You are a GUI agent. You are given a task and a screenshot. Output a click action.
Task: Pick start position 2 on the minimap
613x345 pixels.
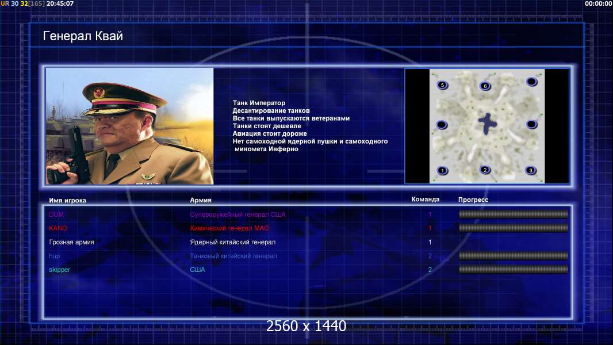coord(485,170)
